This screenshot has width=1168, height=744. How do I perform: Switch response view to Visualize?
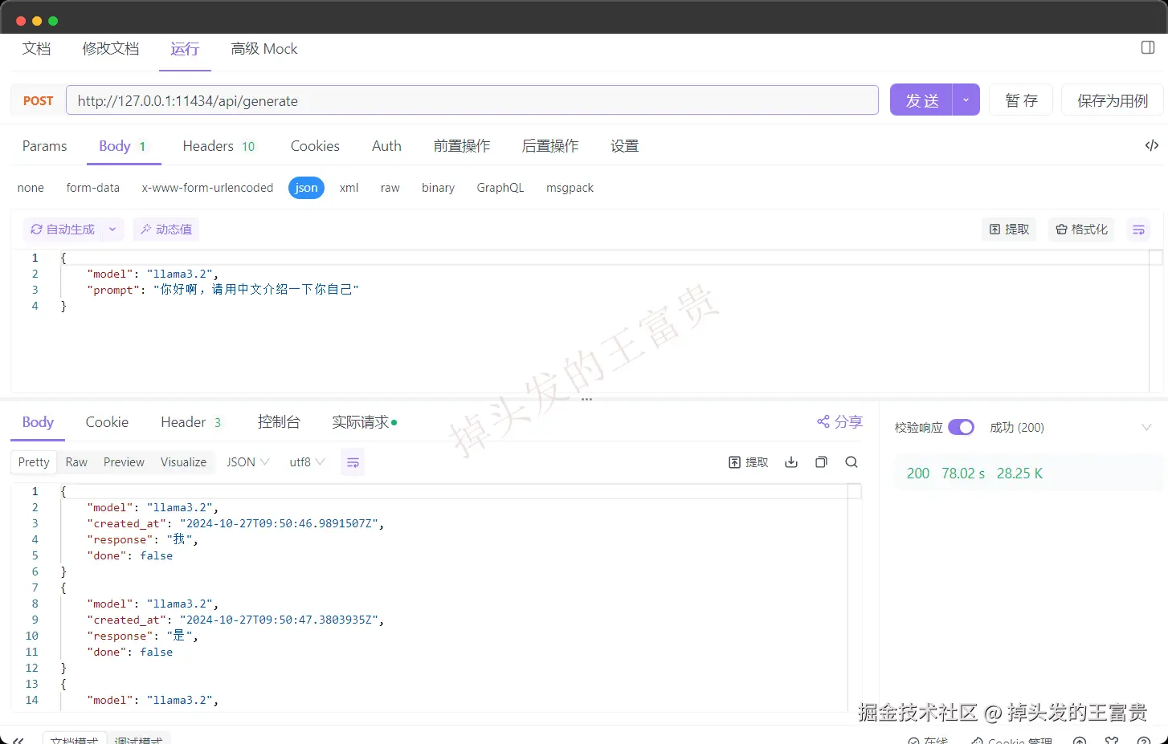[x=183, y=462]
